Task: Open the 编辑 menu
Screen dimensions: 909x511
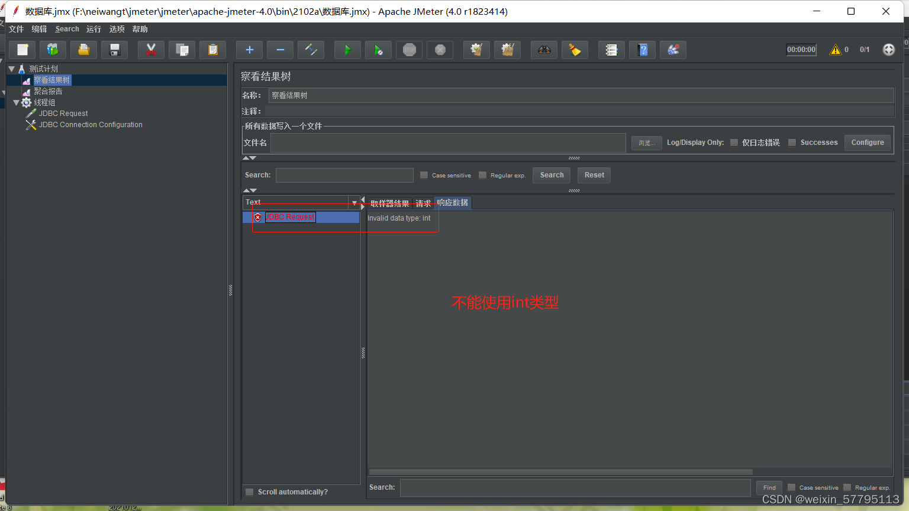Action: point(39,29)
